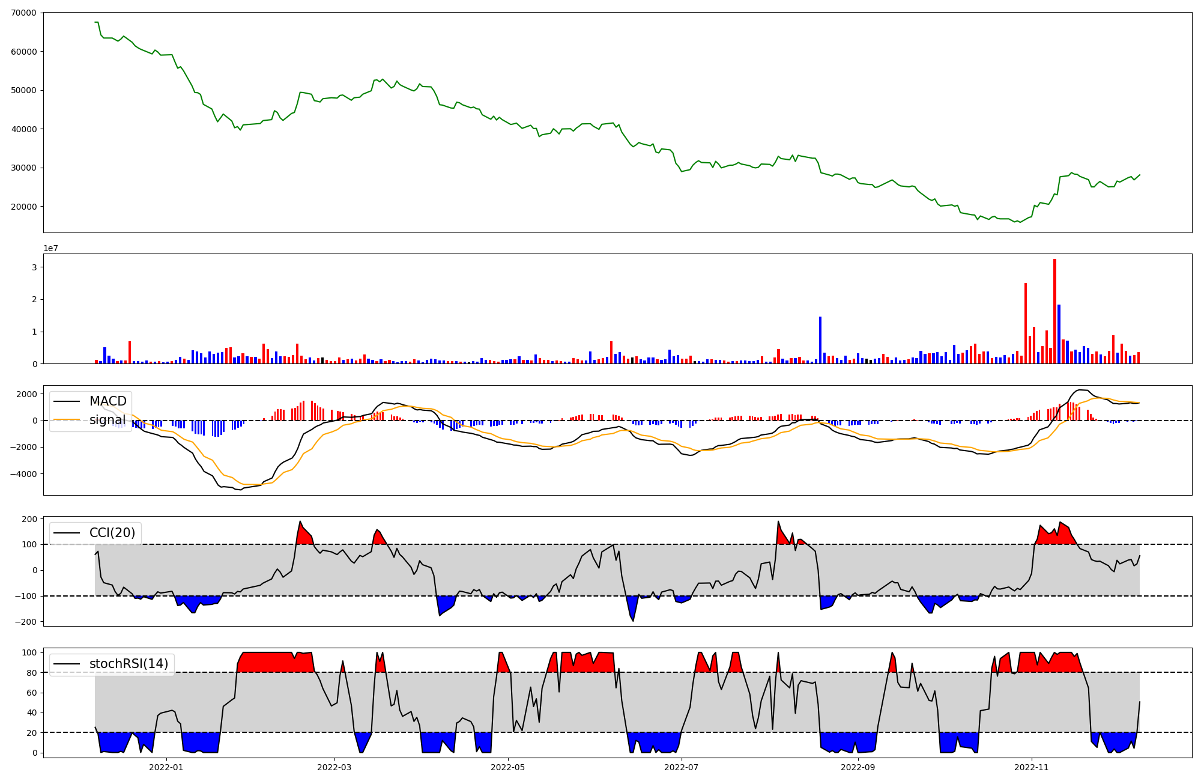Click the 2022-01 x-axis date label
Image resolution: width=1201 pixels, height=781 pixels.
pyautogui.click(x=166, y=767)
